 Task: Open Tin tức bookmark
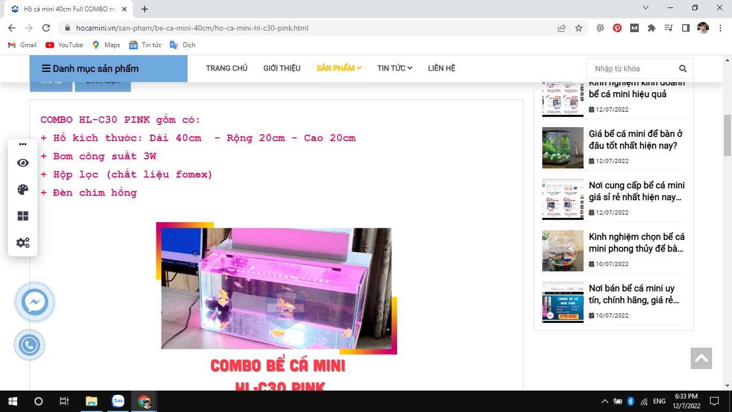click(x=145, y=45)
